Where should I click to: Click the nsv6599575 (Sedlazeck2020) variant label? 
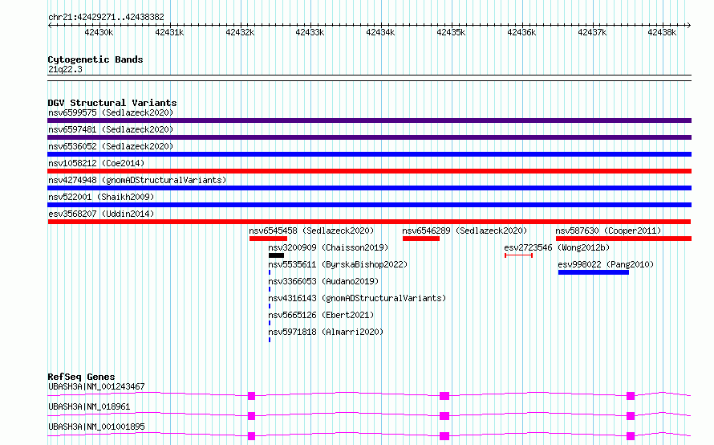coord(111,112)
